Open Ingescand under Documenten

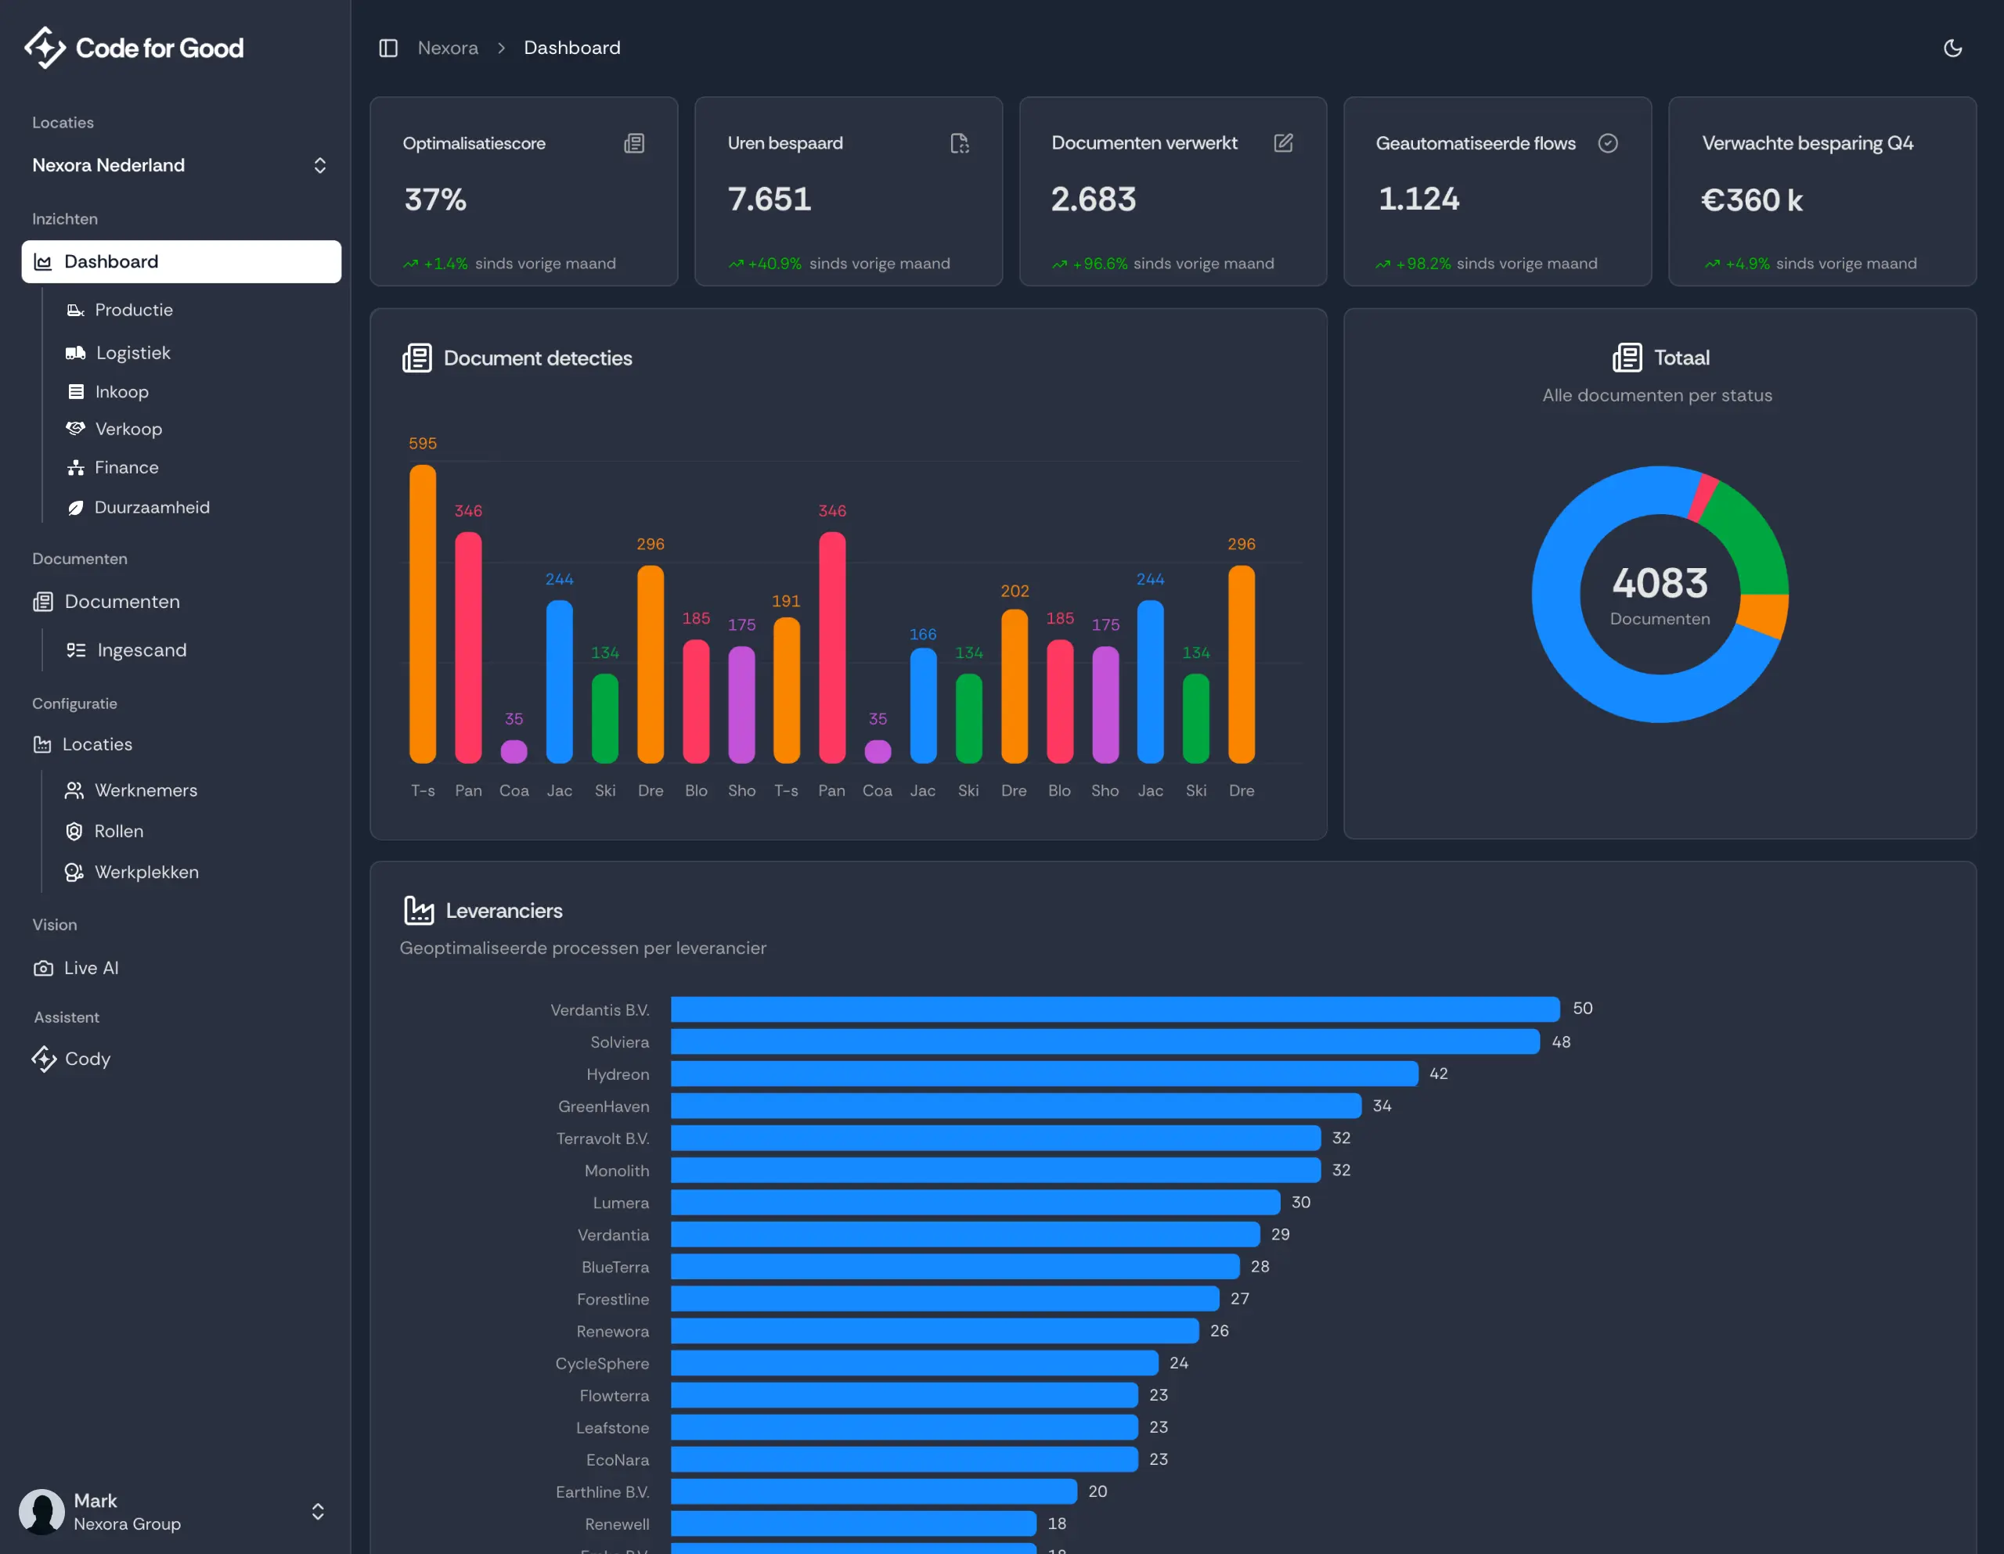pos(142,649)
